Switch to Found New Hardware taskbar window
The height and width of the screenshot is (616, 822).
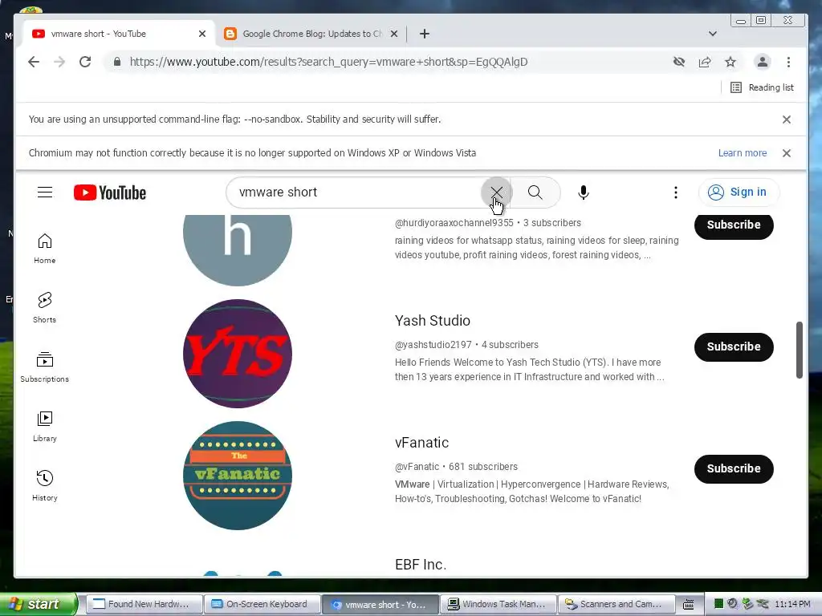click(144, 605)
